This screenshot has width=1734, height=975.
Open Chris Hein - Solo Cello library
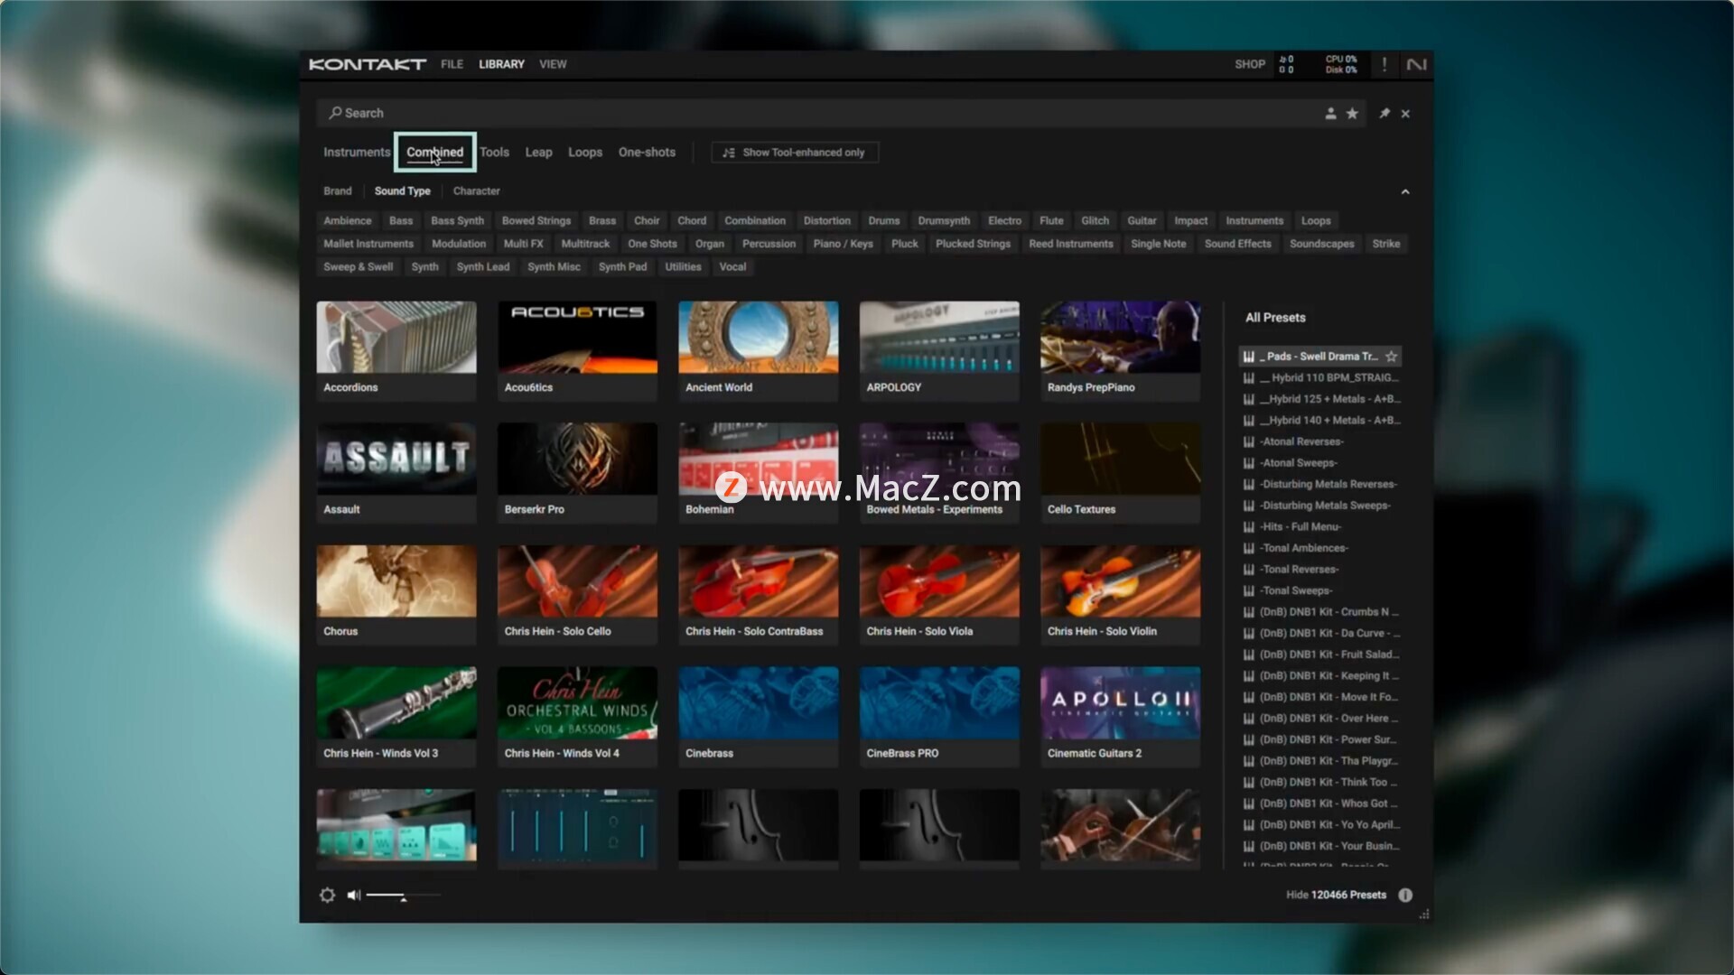pyautogui.click(x=577, y=595)
